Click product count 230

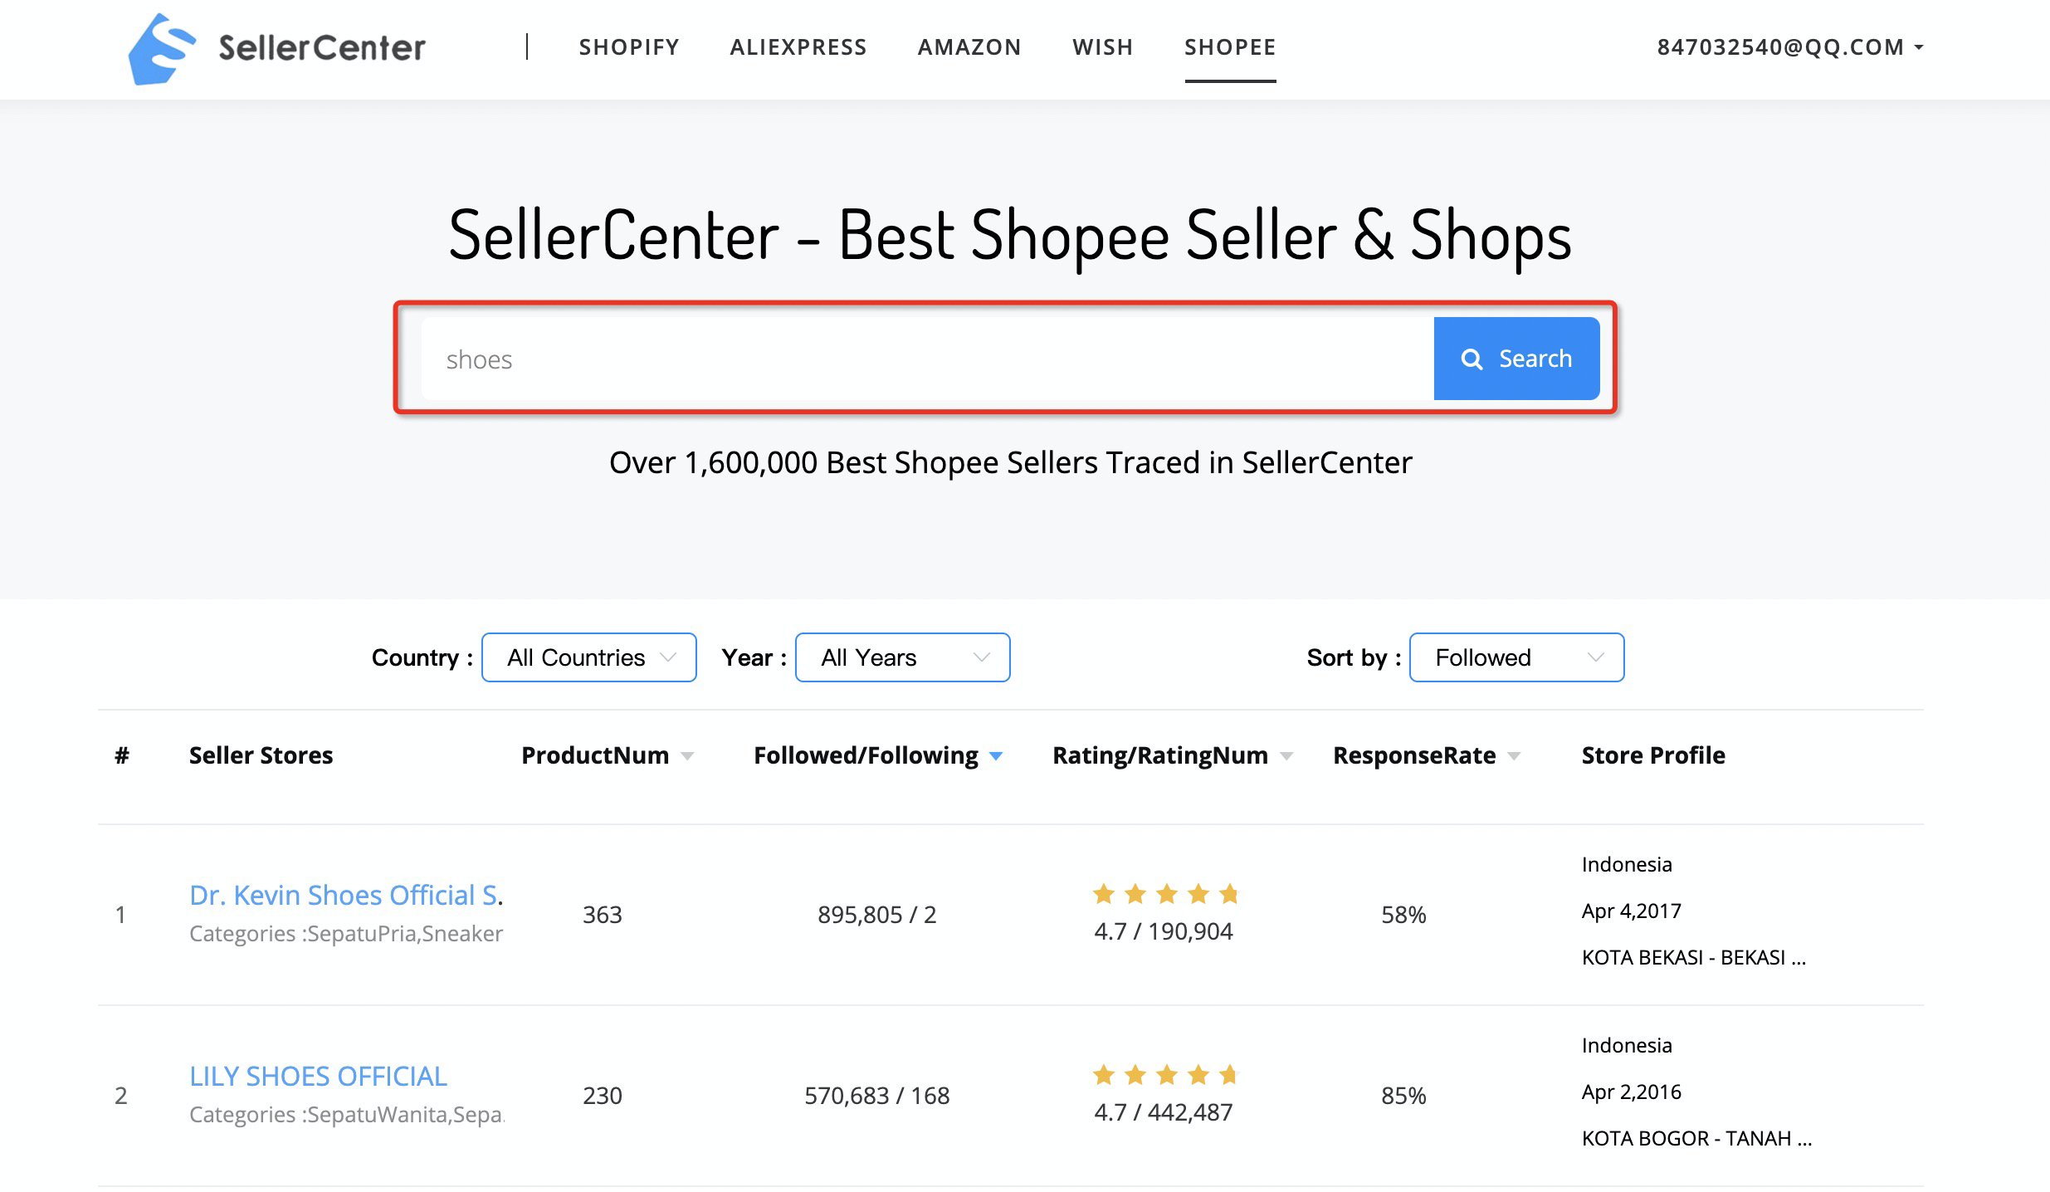click(603, 1096)
